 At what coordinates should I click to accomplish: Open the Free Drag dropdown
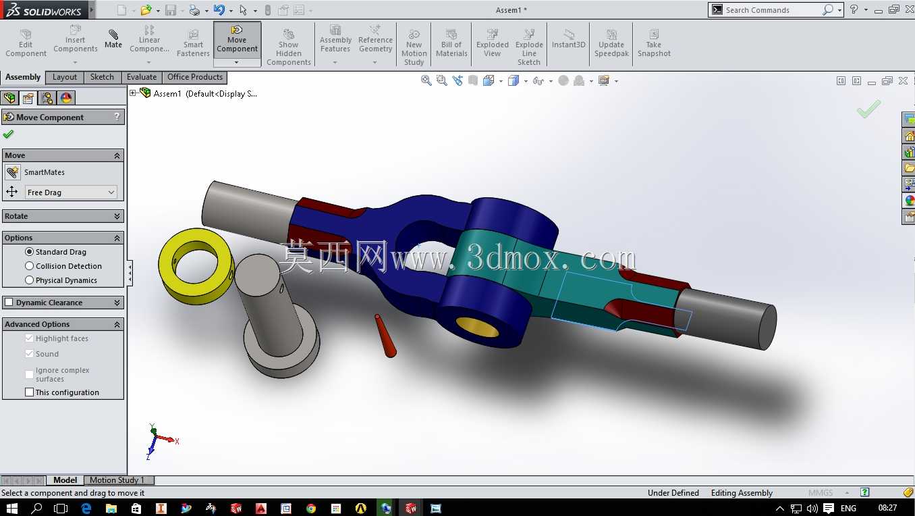[x=71, y=192]
